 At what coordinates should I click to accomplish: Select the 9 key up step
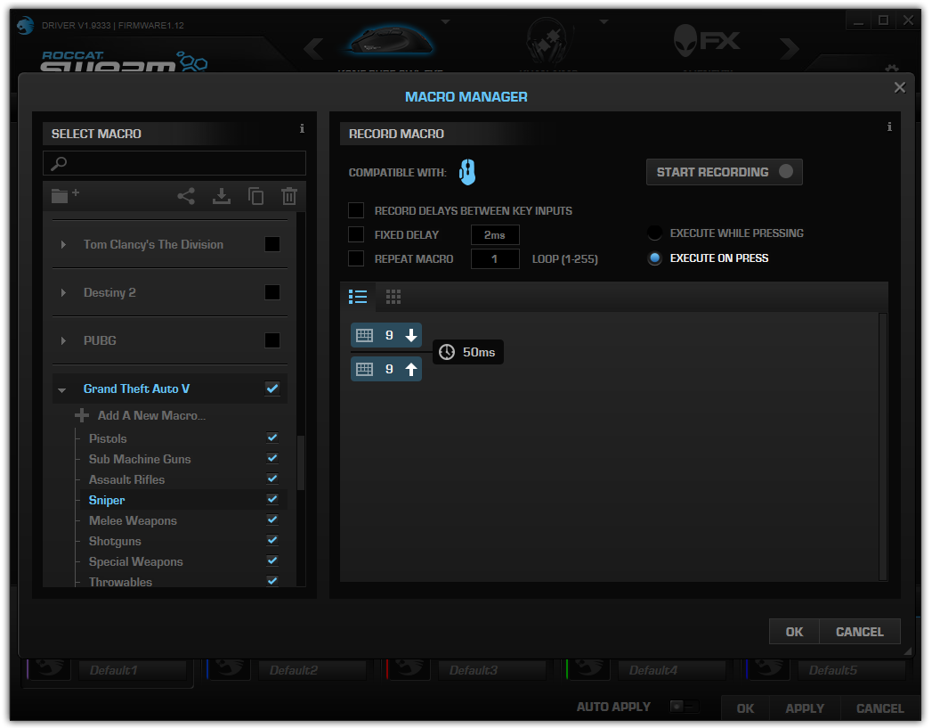click(386, 370)
